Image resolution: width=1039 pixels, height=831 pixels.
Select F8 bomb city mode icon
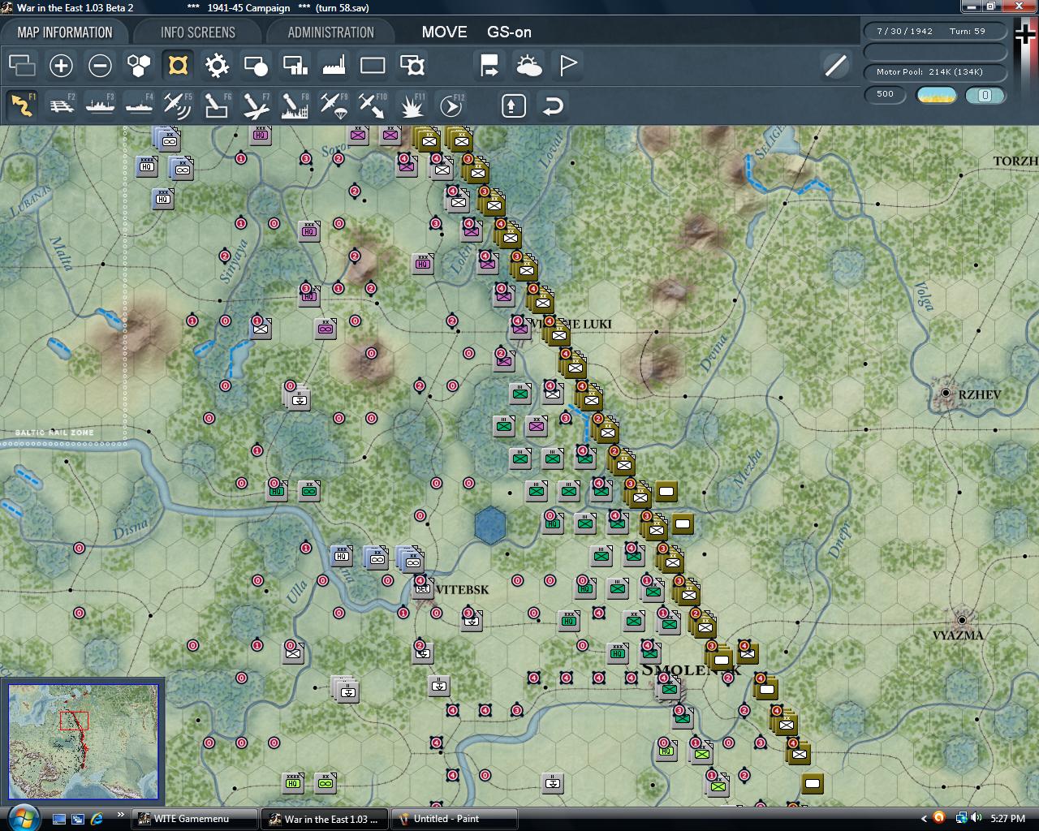tap(295, 105)
